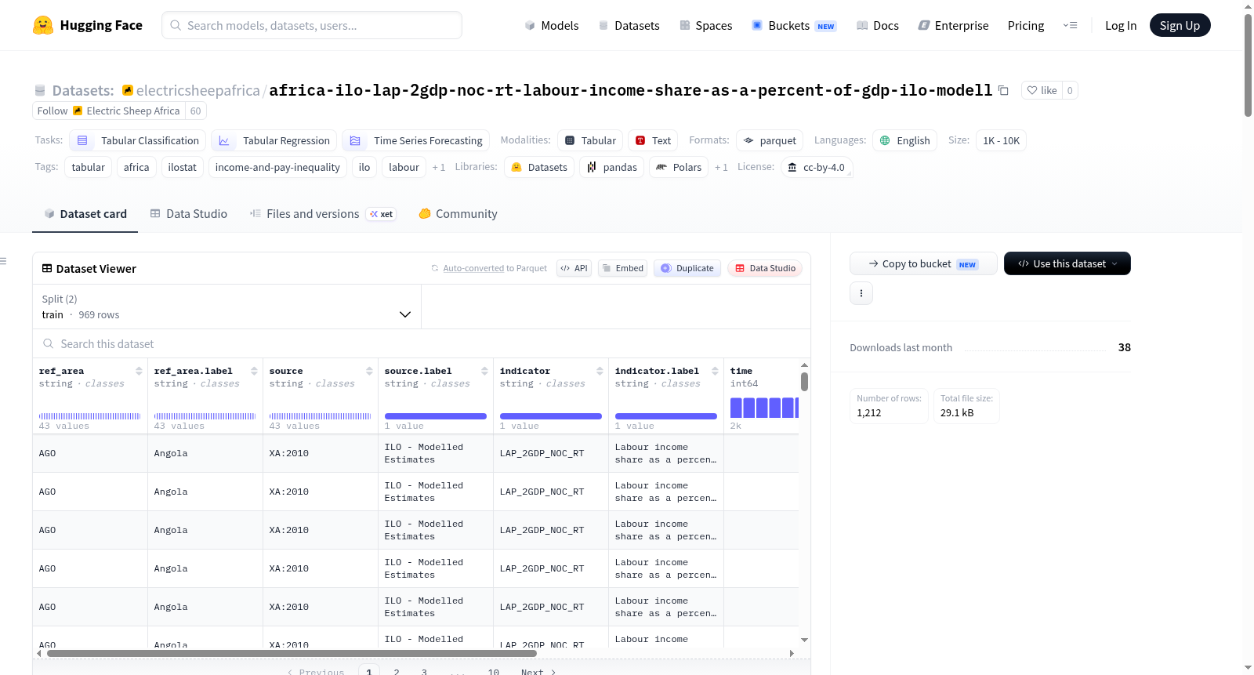1254x675 pixels.
Task: Switch to the Data Studio tab
Action: tap(189, 213)
